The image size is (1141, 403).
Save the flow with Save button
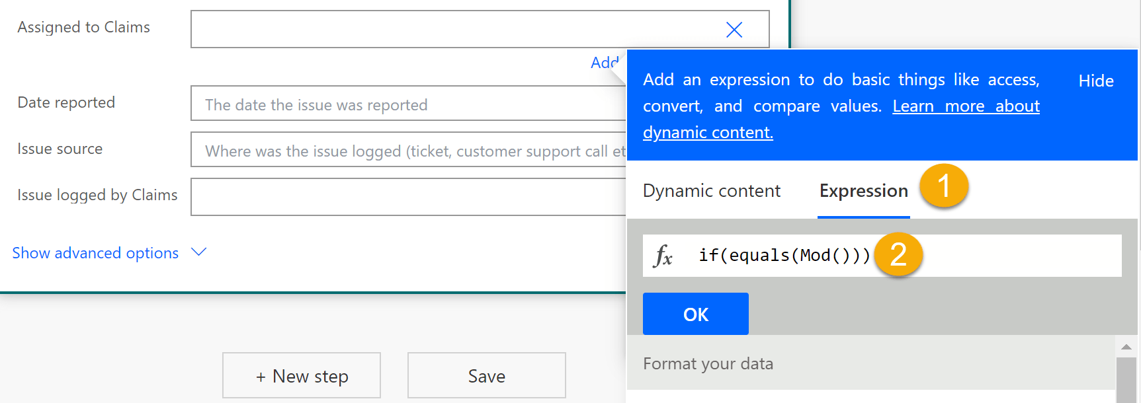point(486,376)
